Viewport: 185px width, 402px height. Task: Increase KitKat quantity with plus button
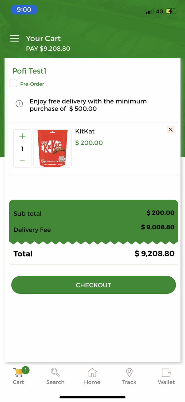[x=22, y=136]
